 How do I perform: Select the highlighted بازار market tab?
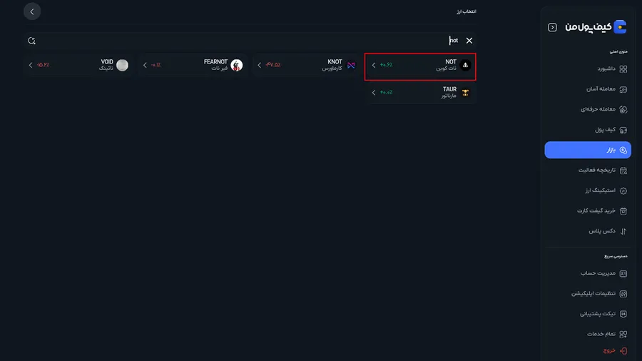coord(588,151)
